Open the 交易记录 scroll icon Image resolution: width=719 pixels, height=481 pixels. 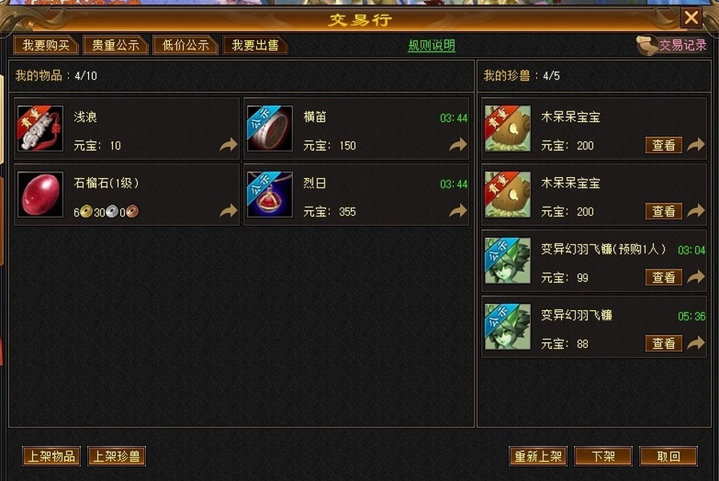click(x=647, y=45)
